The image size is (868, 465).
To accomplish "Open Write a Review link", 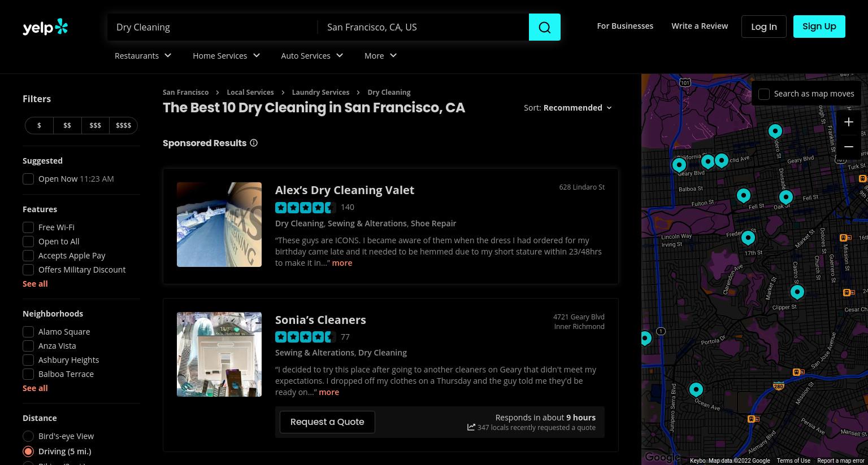I will (x=700, y=26).
